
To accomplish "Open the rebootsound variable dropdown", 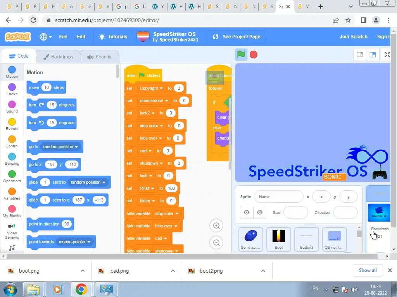I will [x=154, y=101].
